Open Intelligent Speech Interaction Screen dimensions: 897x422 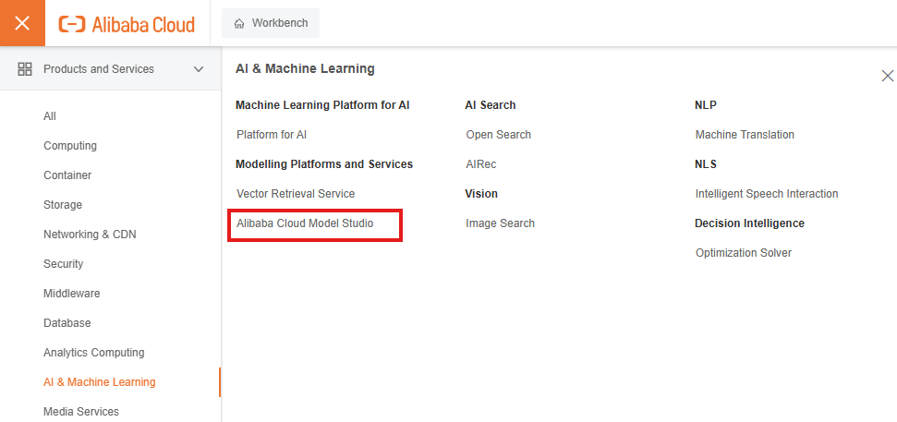click(x=767, y=194)
